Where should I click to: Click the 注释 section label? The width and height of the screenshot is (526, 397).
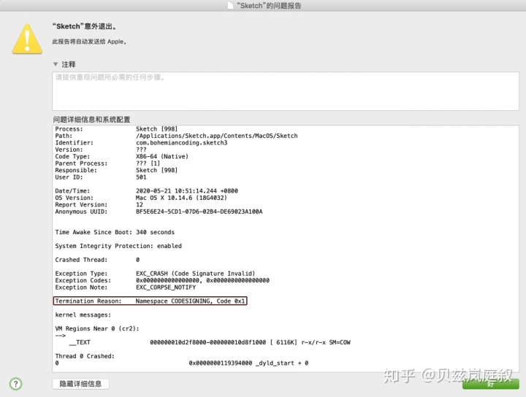69,64
